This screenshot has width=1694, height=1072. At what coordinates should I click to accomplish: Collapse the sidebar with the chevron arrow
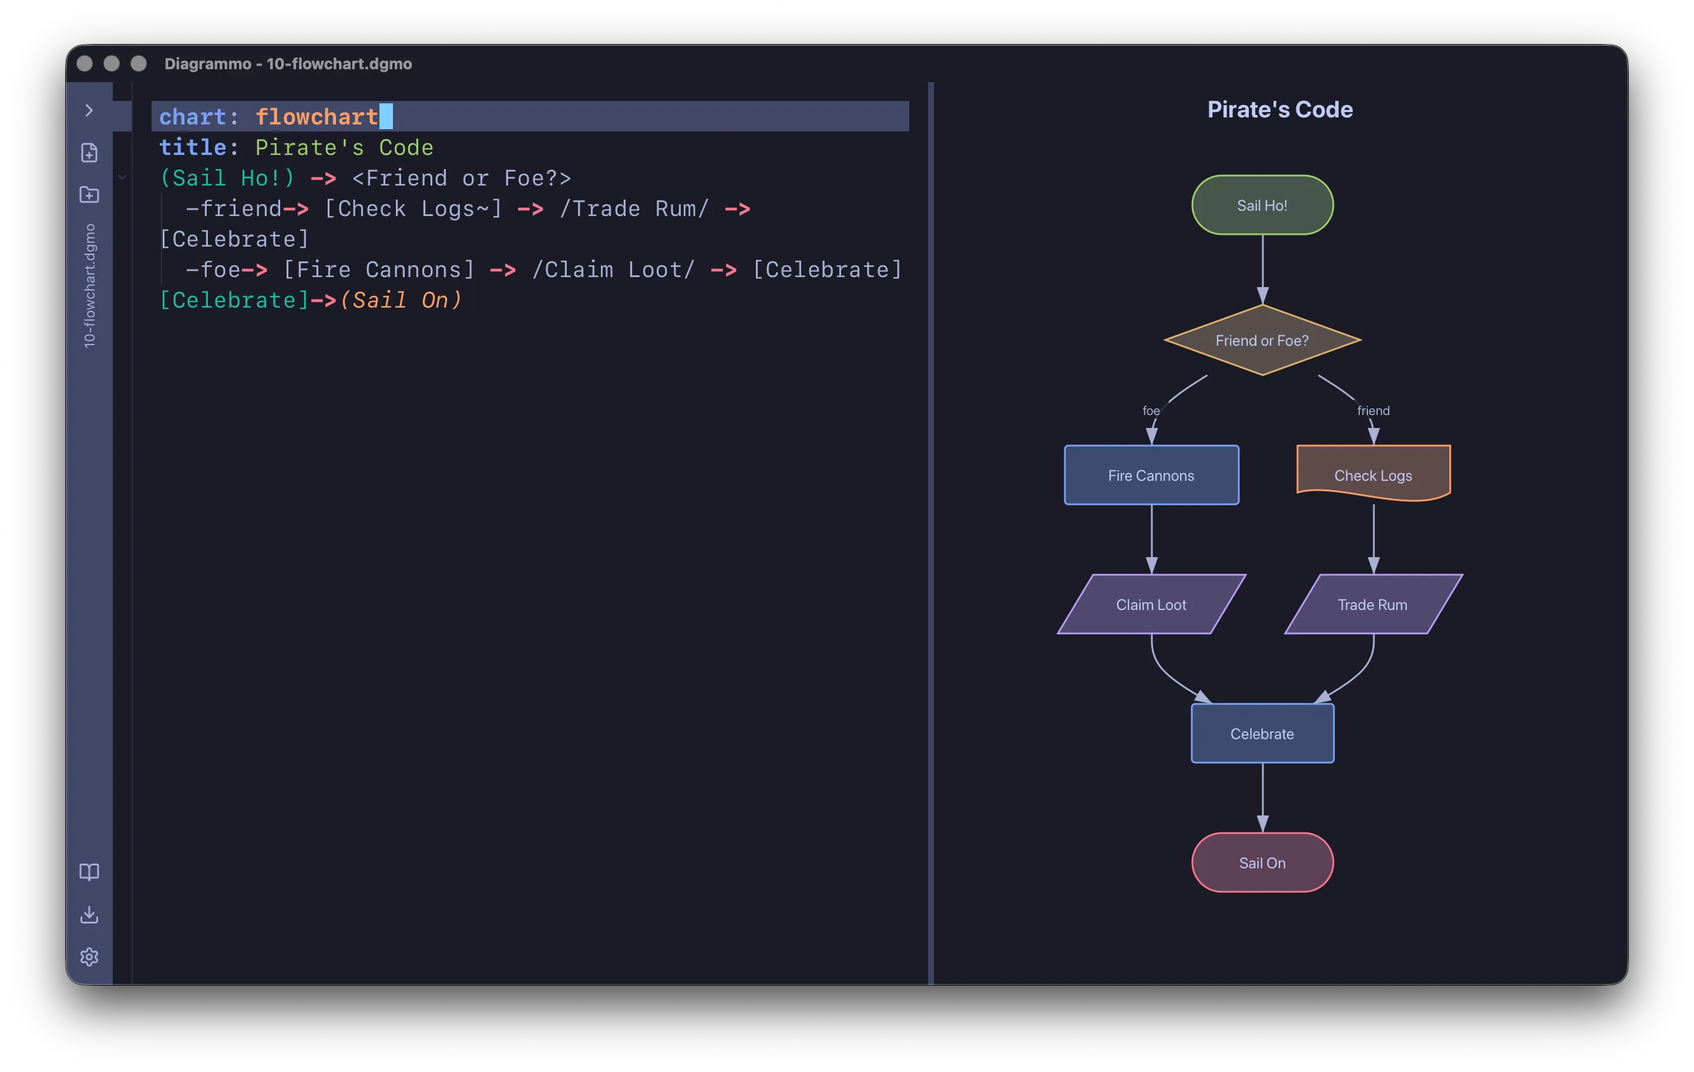click(89, 110)
